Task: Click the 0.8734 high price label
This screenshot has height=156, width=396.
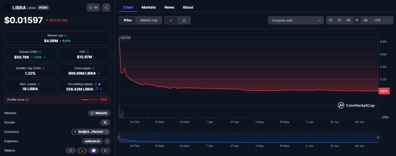Action: 125,38
